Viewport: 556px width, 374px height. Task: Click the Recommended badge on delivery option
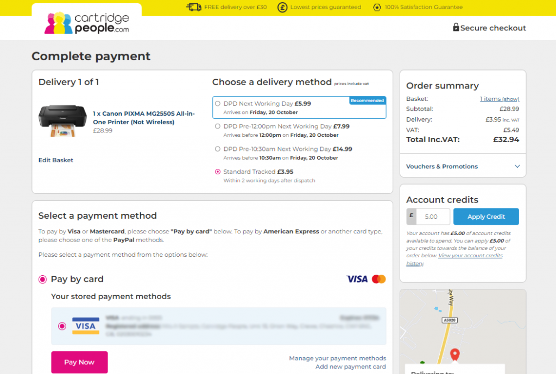click(367, 100)
